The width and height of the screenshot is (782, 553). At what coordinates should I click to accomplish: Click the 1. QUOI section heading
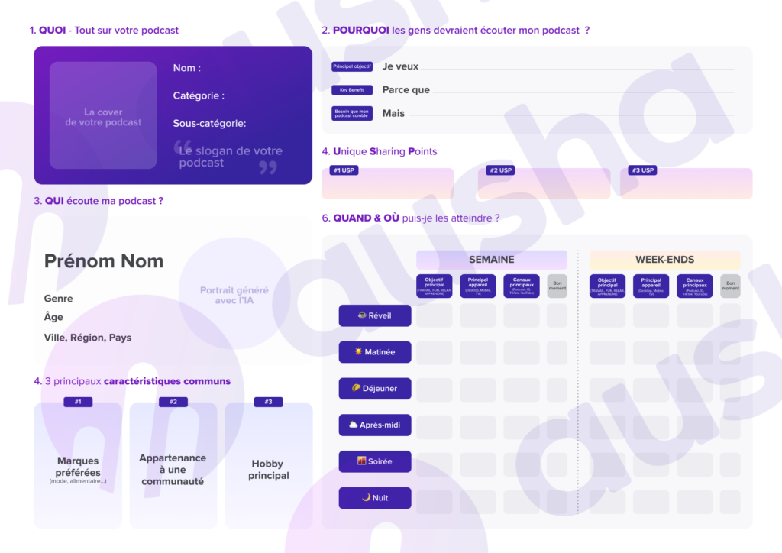tap(104, 31)
